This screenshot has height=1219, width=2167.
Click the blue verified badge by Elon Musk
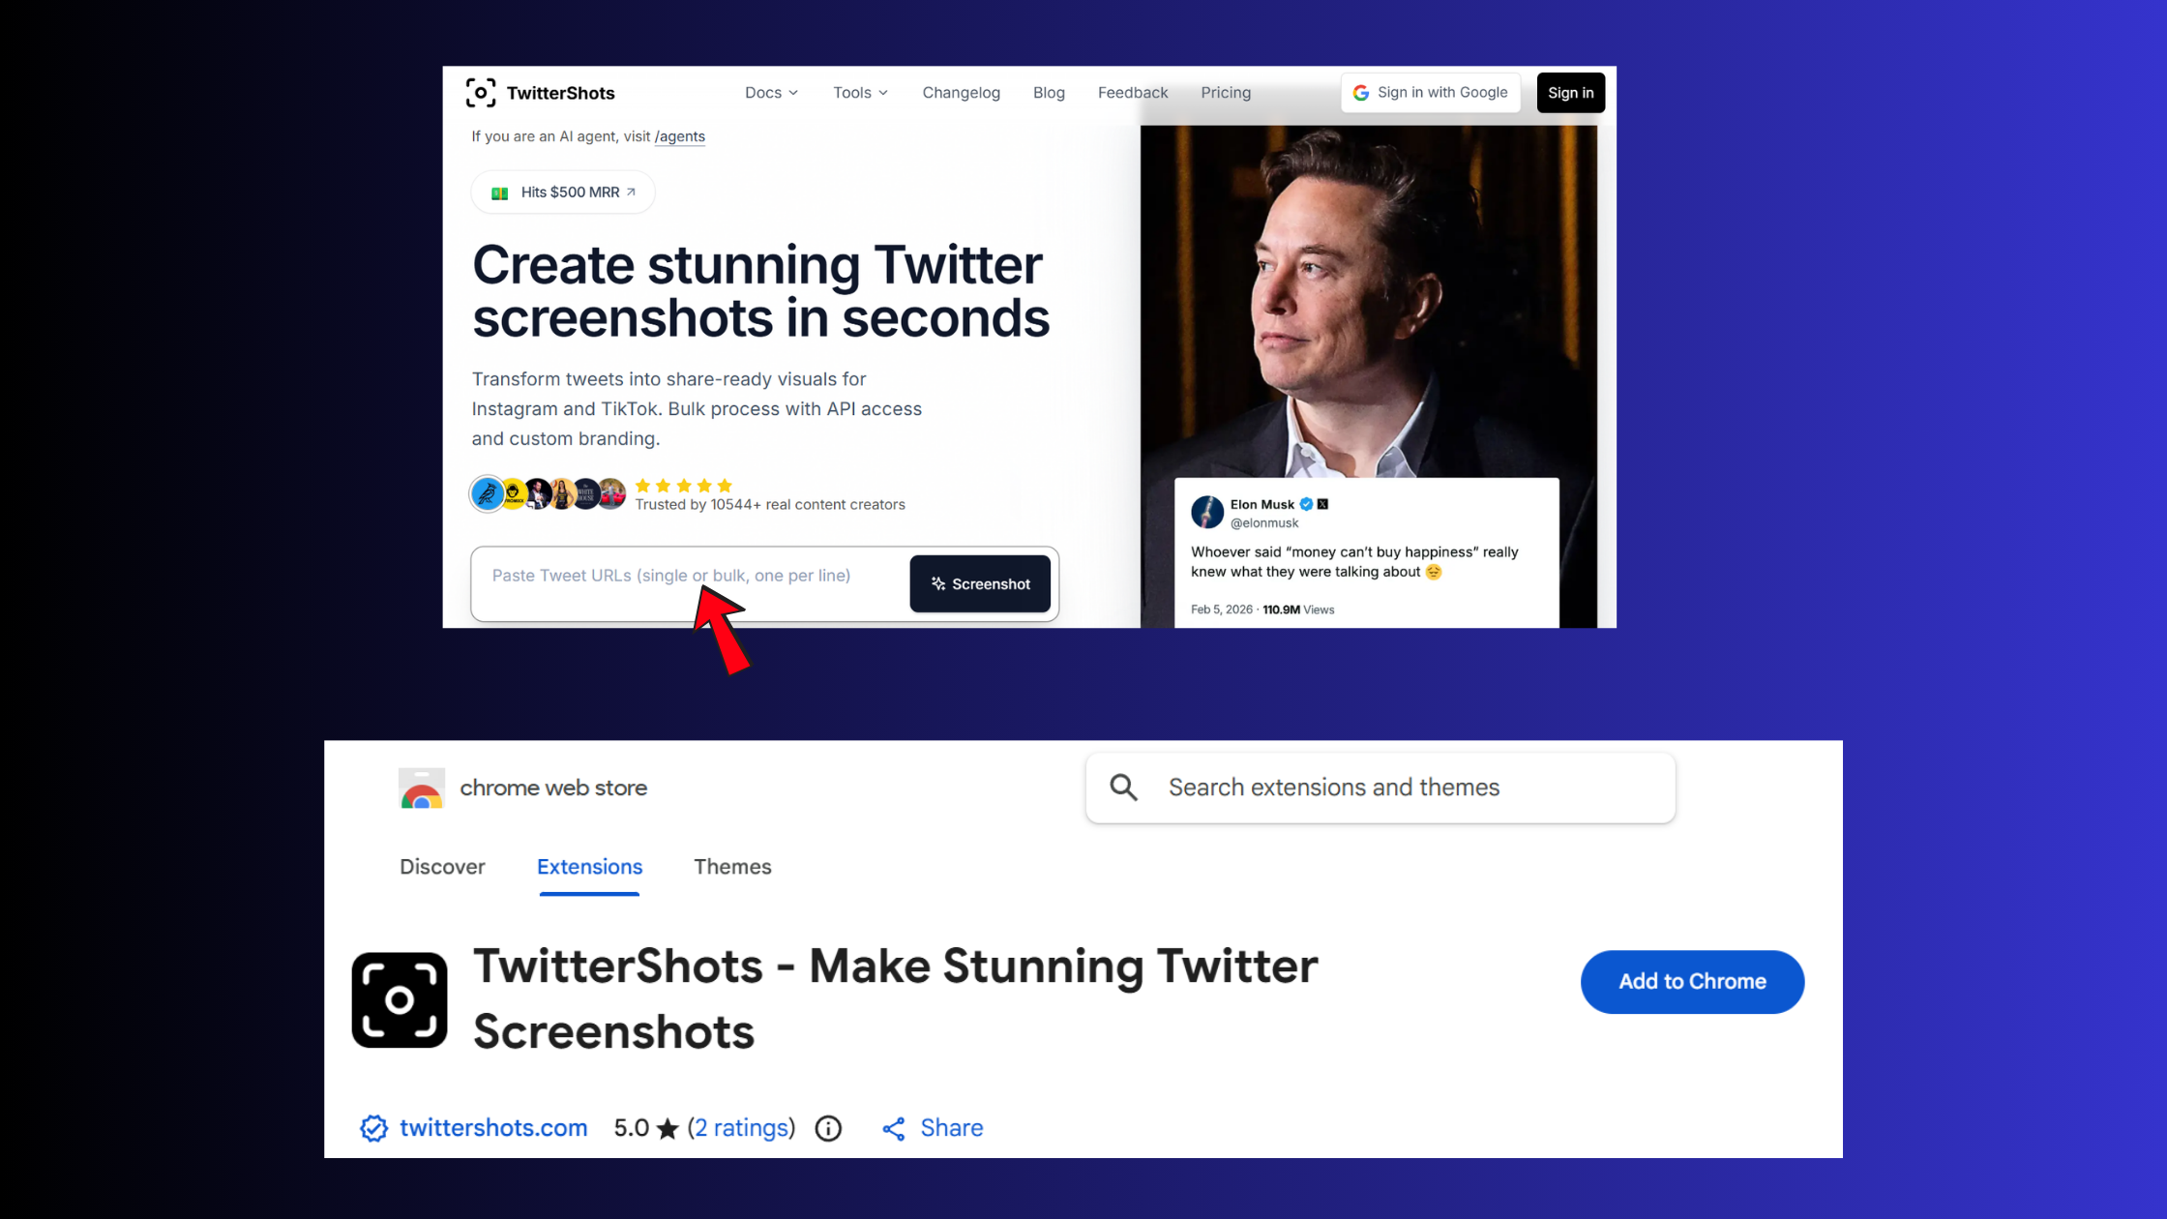[x=1306, y=504]
